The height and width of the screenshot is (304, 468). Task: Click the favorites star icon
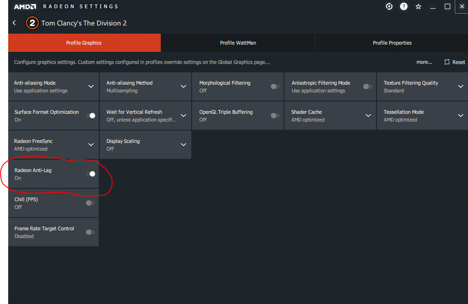pos(418,6)
